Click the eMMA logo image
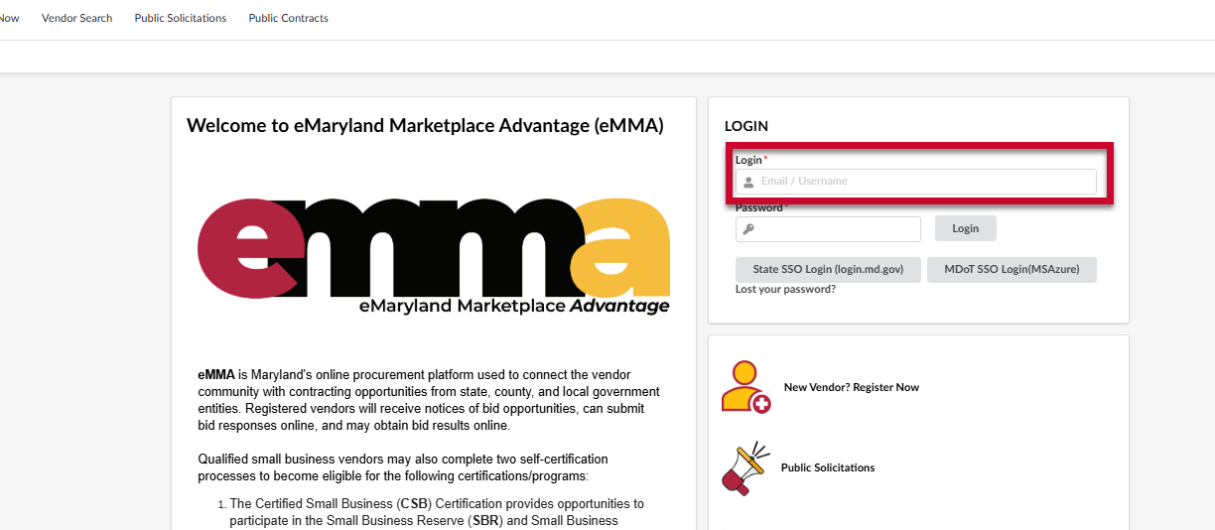The width and height of the screenshot is (1215, 530). (x=434, y=257)
